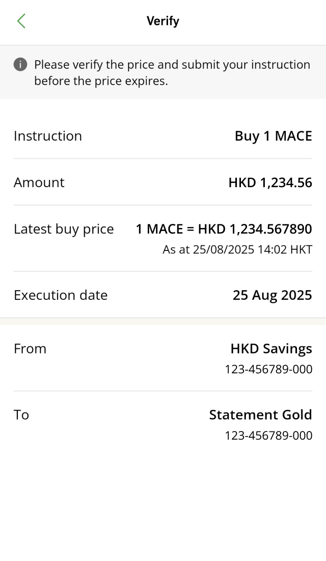
Task: Tap the account number under HKD Savings
Action: pyautogui.click(x=268, y=369)
